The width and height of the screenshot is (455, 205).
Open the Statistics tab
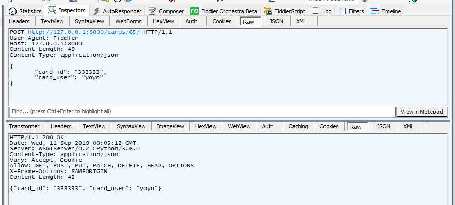[x=25, y=11]
